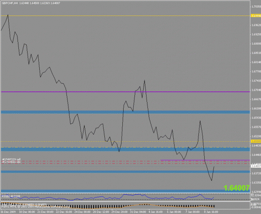Click the RSI(8) indicator label
261x214 pixels.
tap(11, 196)
